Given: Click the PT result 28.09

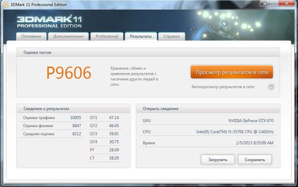Looking at the screenshot, I should coord(114,150).
